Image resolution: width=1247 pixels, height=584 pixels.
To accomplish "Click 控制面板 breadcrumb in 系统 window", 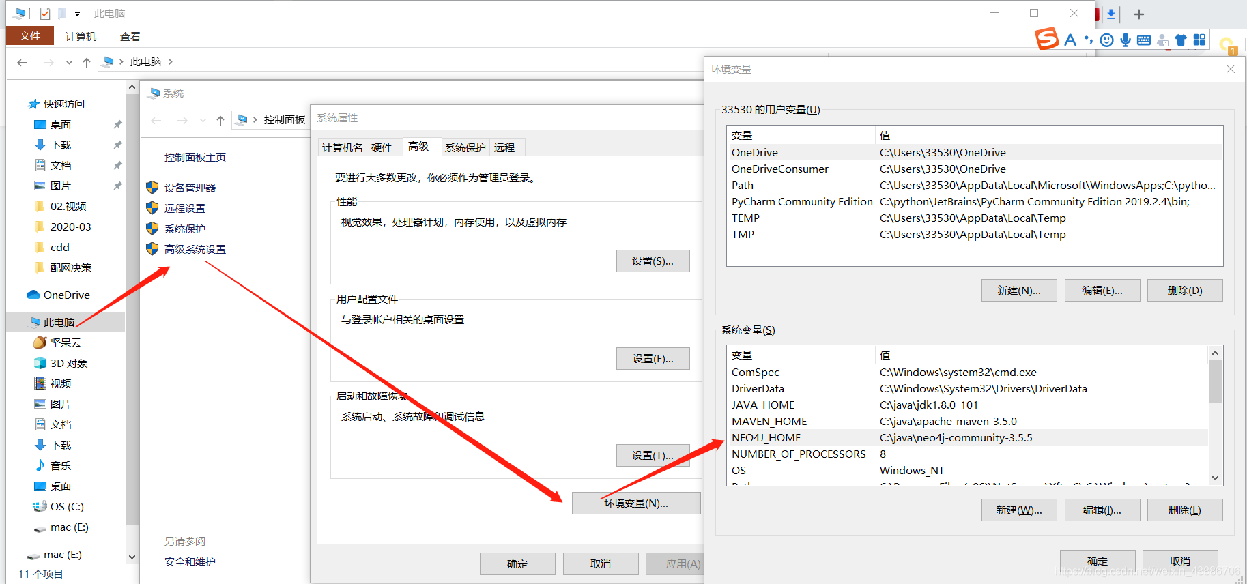I will [x=285, y=120].
